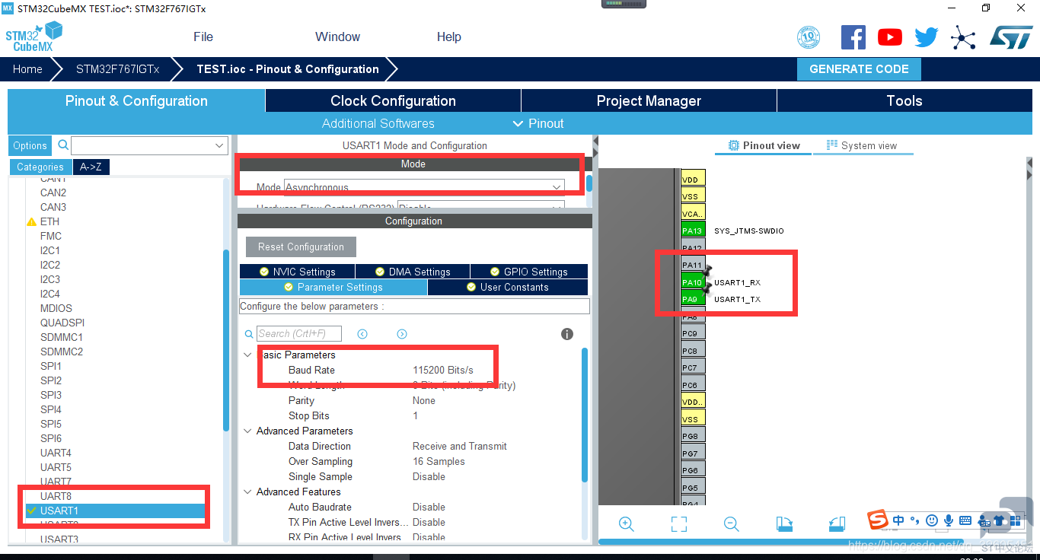The height and width of the screenshot is (560, 1040).
Task: Click the Parity value None
Action: (424, 400)
